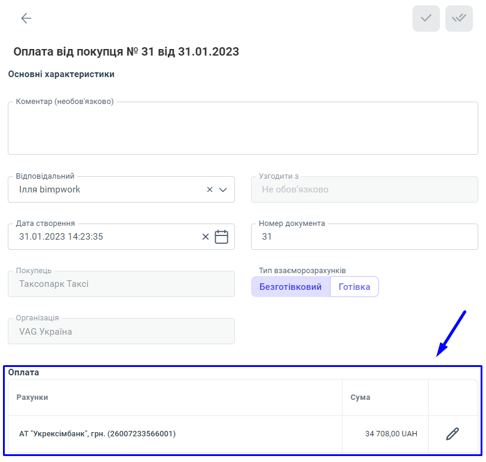Clear the Відповідальний field with X icon

pos(210,189)
